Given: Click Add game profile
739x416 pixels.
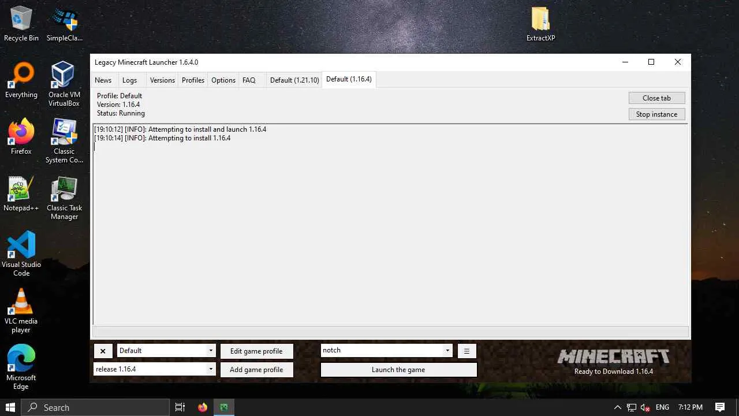Looking at the screenshot, I should [256, 370].
